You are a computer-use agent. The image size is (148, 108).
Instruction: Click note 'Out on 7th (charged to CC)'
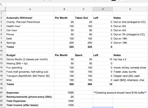point(130,34)
